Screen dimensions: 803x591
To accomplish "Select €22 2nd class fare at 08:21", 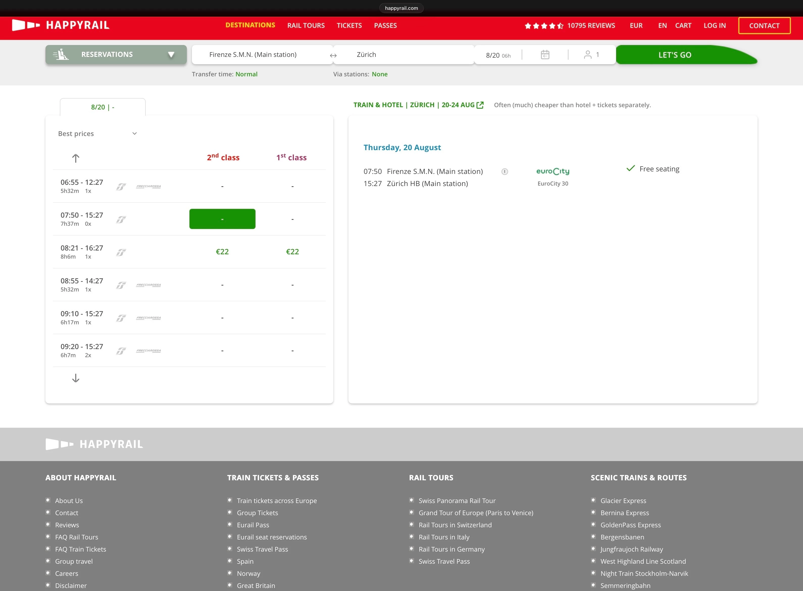I will [222, 252].
